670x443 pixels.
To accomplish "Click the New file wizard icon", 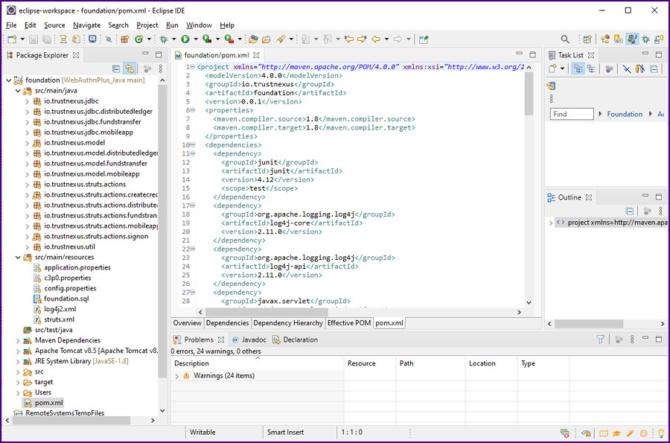I will [x=11, y=39].
